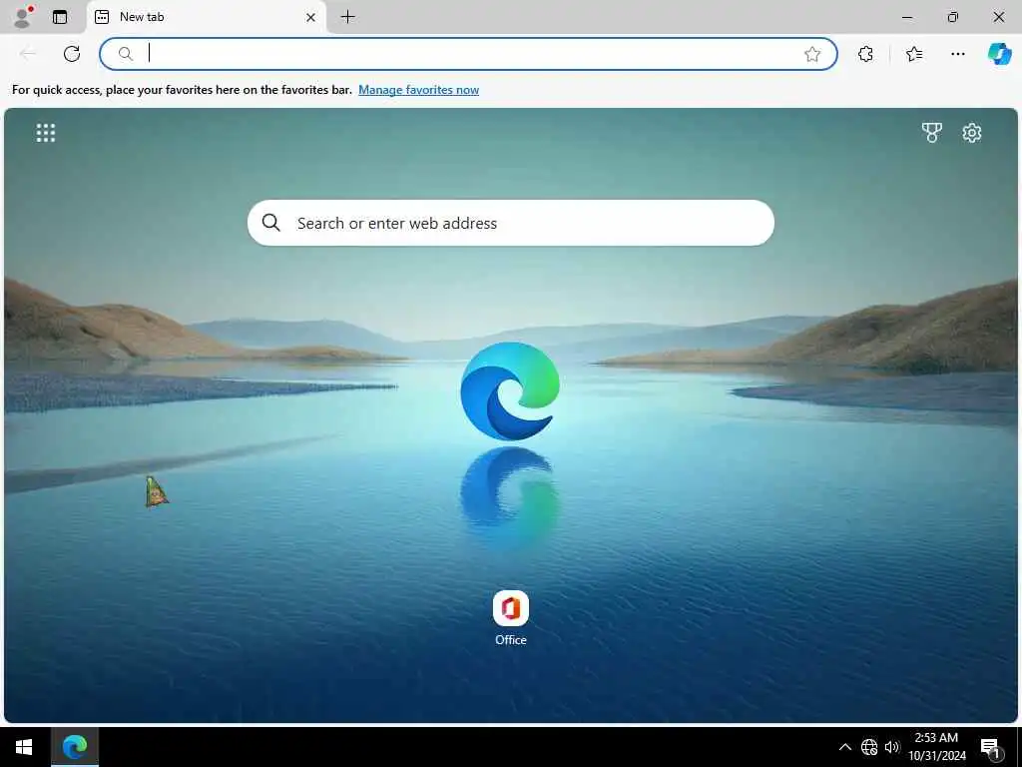Close the New tab tab

(x=311, y=18)
